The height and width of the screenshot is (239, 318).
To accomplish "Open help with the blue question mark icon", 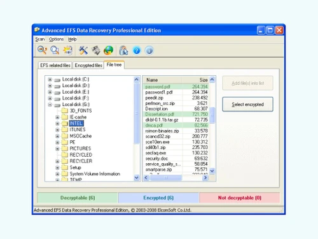I will (137, 50).
